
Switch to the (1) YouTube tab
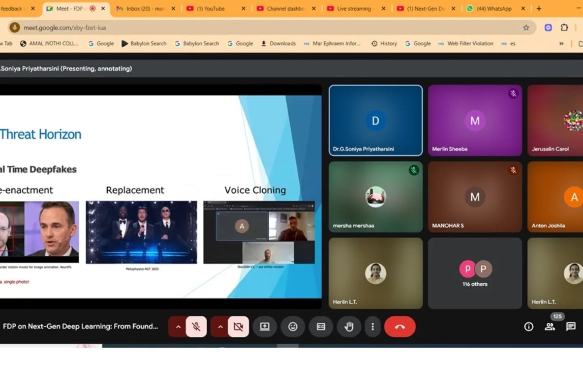pos(211,9)
